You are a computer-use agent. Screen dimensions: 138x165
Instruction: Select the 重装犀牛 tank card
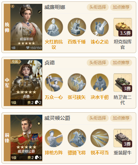click(x=123, y=138)
